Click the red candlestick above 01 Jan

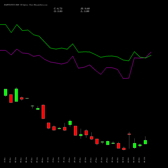(x=11, y=98)
